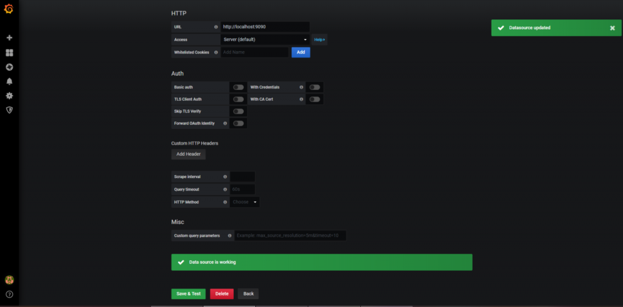Click the Auth section heading
This screenshot has width=623, height=307.
coord(177,74)
